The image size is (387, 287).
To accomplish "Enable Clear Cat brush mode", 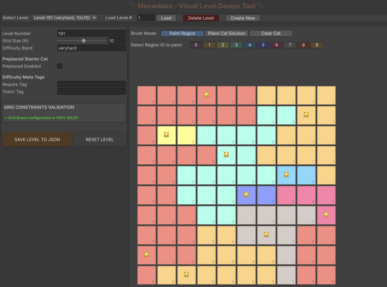I will (x=271, y=33).
